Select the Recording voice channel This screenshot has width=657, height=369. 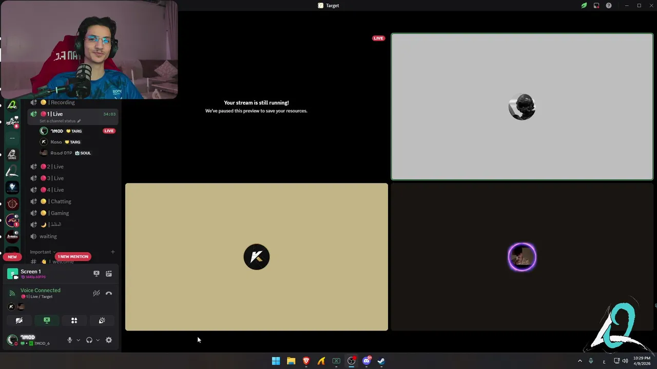(74, 102)
